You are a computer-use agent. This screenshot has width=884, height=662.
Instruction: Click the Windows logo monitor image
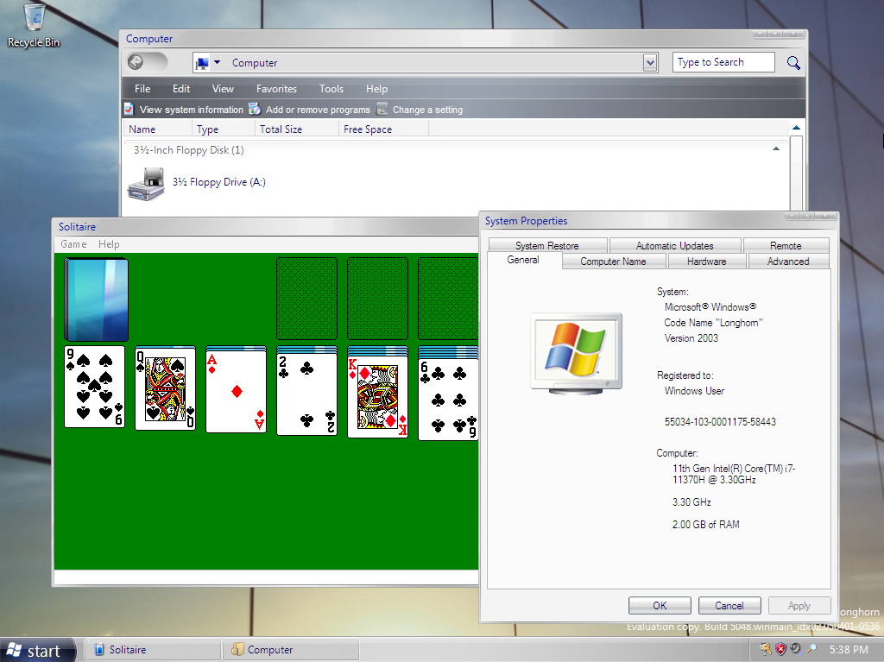point(576,354)
